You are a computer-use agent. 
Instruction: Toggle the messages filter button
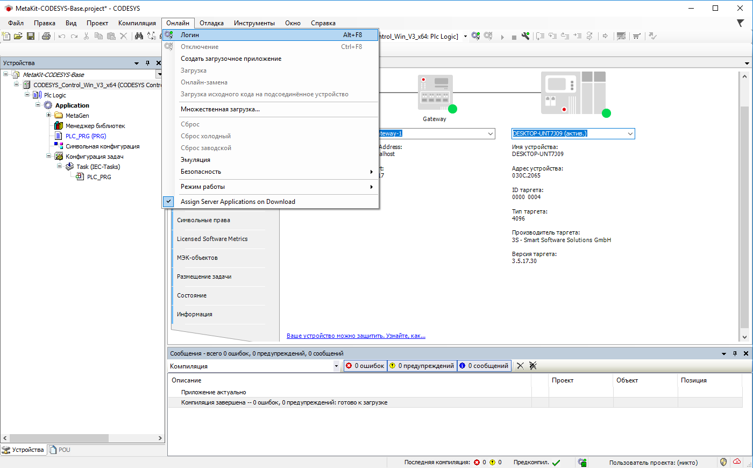coord(484,366)
